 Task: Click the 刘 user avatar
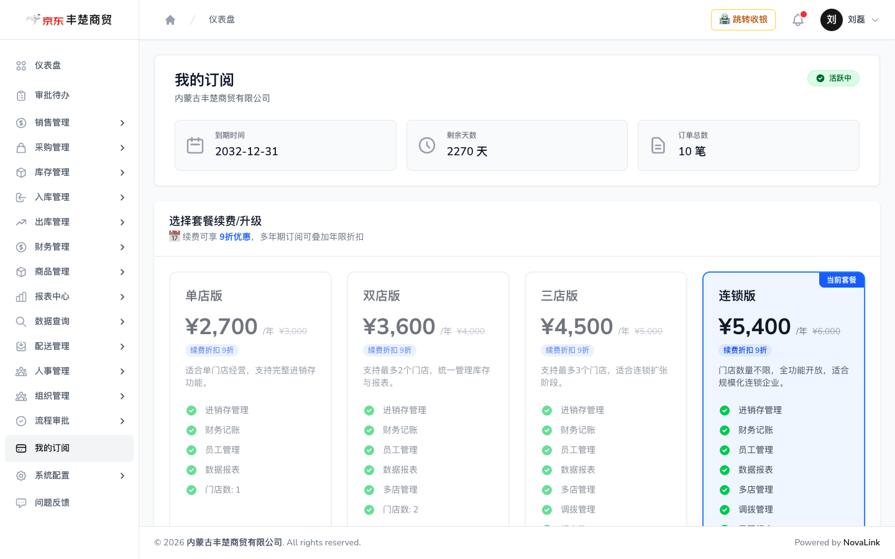pos(832,20)
